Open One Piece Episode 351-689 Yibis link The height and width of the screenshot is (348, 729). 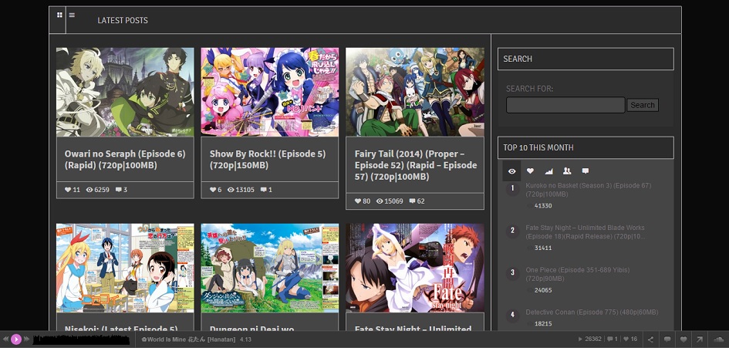[x=578, y=274]
